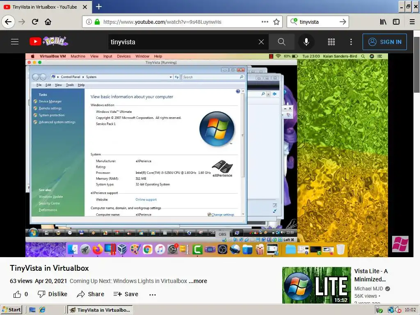Open the YouTube apps grid icon

(x=331, y=42)
